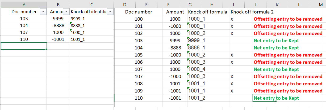Click the x marker in Doc 100 row
The width and height of the screenshot is (326, 110).
pos(232,19)
